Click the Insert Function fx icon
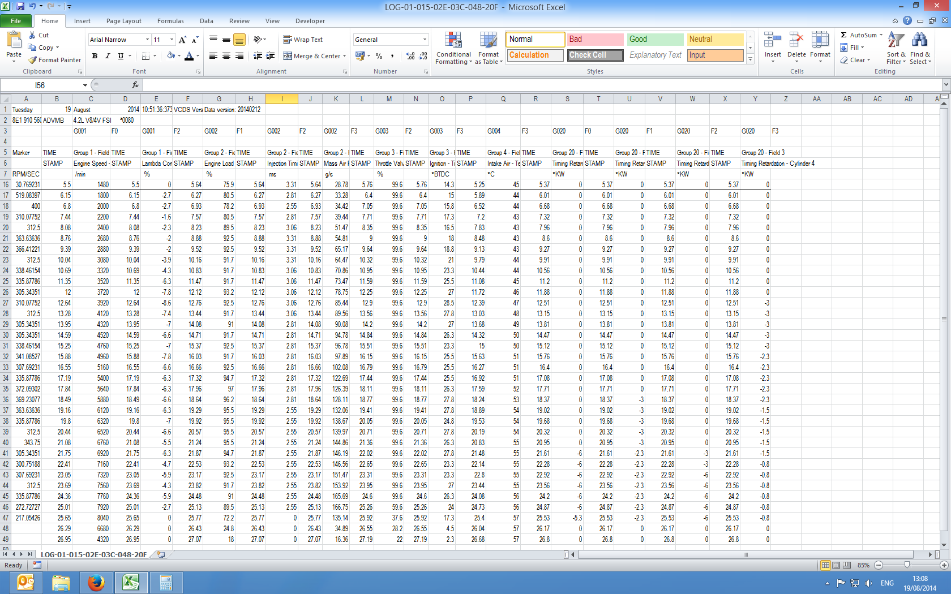Screen dimensions: 951x594 coord(135,85)
